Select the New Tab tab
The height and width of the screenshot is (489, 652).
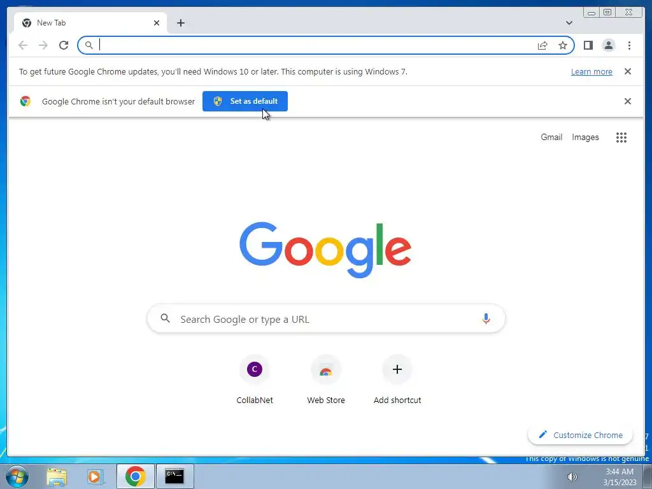pos(90,23)
